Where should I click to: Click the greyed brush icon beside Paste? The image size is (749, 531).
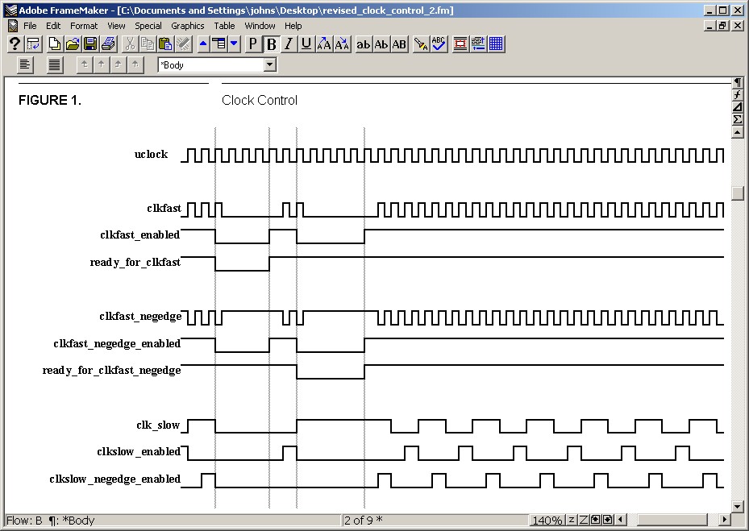184,44
